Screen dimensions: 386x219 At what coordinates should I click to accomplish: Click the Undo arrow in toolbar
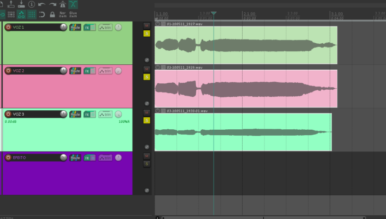point(42,4)
